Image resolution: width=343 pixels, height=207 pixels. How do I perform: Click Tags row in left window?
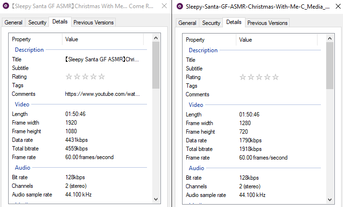[78, 85]
